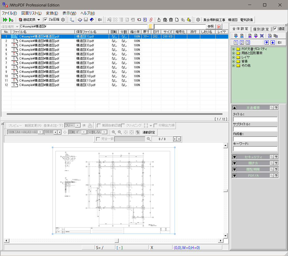Click the red PDF icon next to 参照

[x=219, y=26]
